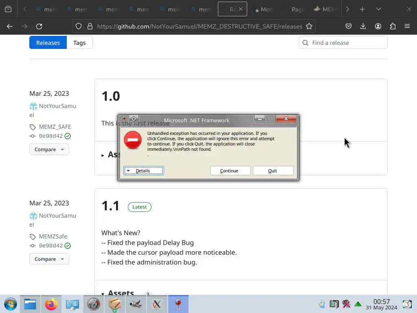
Task: Open commit 0e98d42 under release 1.1
Action: click(x=51, y=245)
